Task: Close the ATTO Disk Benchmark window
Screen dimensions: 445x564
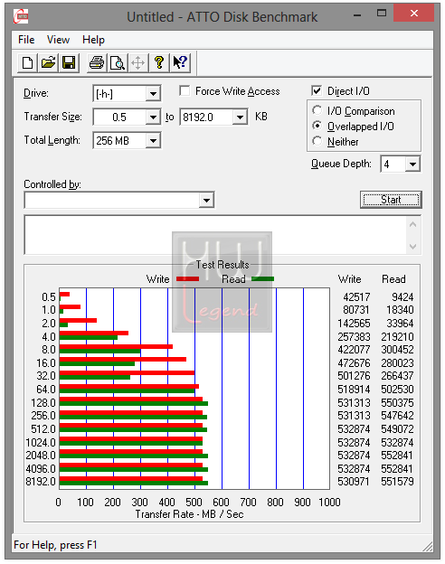Action: click(x=413, y=14)
